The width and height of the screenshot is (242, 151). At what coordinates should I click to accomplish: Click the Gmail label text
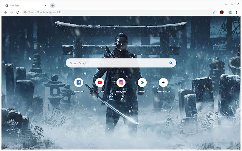[x=142, y=91]
